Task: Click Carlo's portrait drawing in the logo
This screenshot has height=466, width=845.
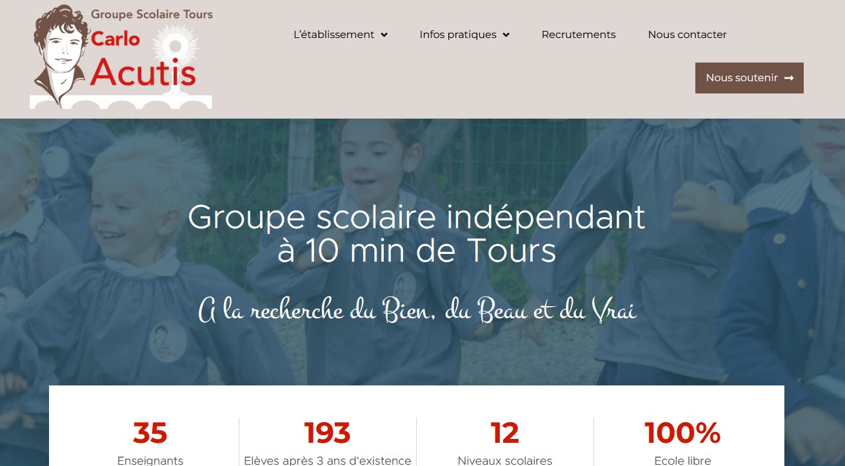Action: tap(60, 52)
